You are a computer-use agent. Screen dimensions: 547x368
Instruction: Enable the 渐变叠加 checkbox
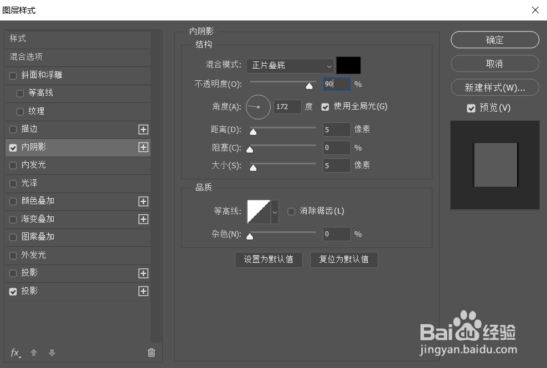point(13,219)
